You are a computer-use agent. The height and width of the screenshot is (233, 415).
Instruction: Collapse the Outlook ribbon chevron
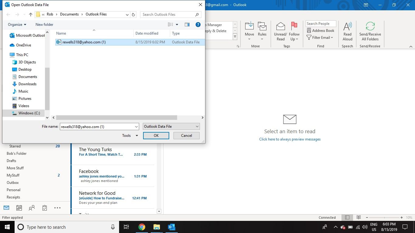click(x=411, y=46)
